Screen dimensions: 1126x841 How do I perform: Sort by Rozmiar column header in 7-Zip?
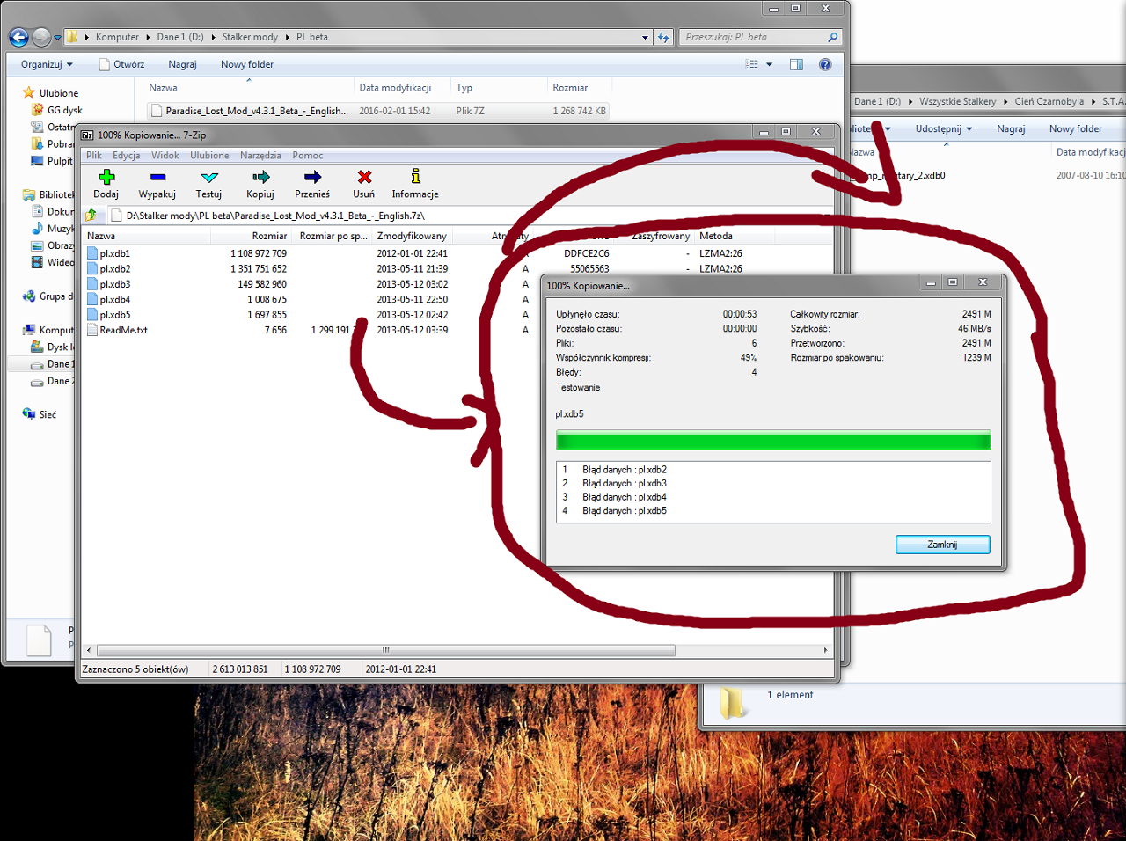pos(269,236)
